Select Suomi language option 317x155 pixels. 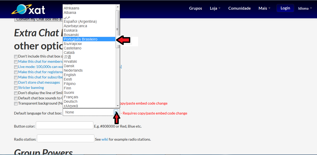click(89, 93)
